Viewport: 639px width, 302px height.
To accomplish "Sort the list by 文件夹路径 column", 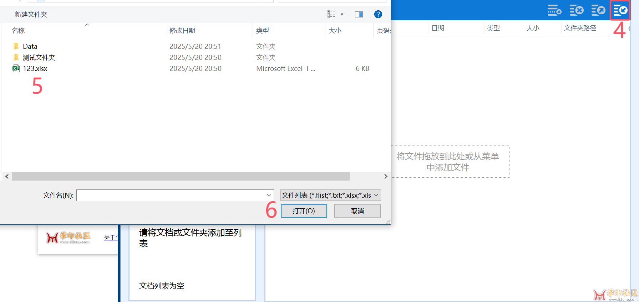I will pos(580,28).
